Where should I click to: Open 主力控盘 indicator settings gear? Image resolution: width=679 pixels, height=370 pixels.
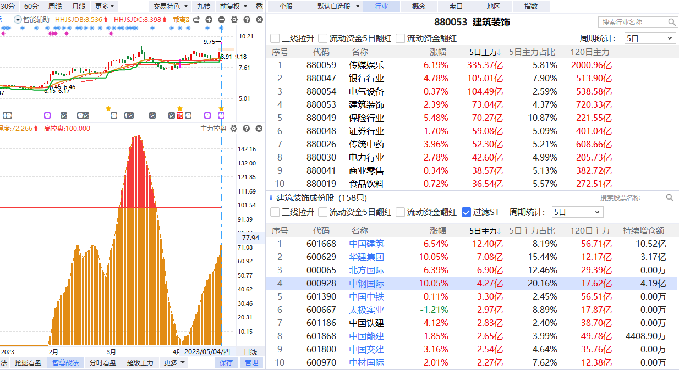click(x=234, y=129)
